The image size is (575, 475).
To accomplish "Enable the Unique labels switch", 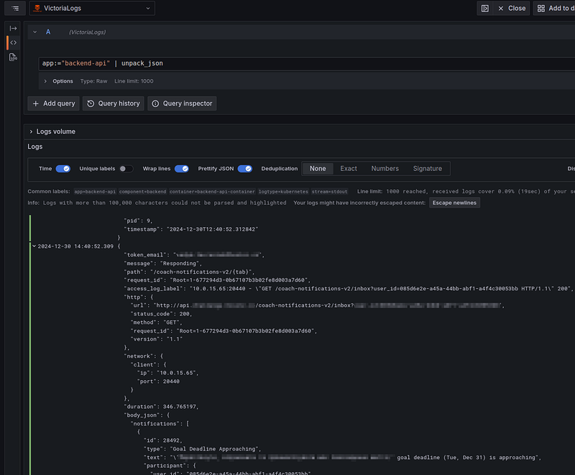I will click(x=126, y=169).
